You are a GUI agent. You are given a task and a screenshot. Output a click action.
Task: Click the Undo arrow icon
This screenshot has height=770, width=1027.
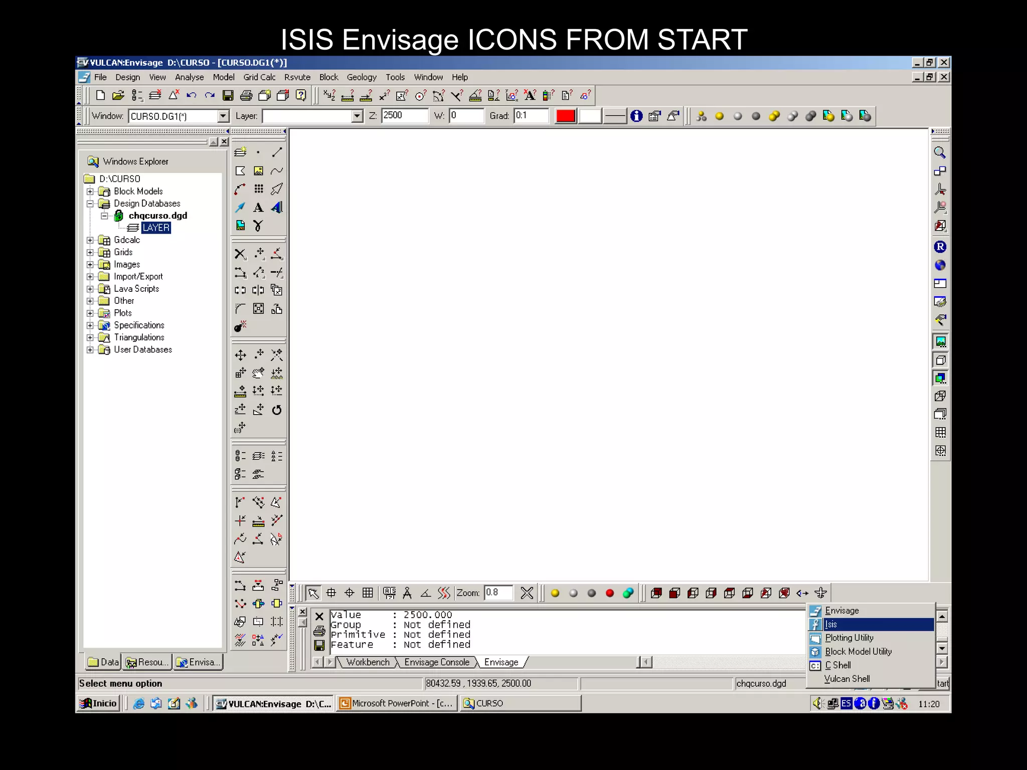191,95
